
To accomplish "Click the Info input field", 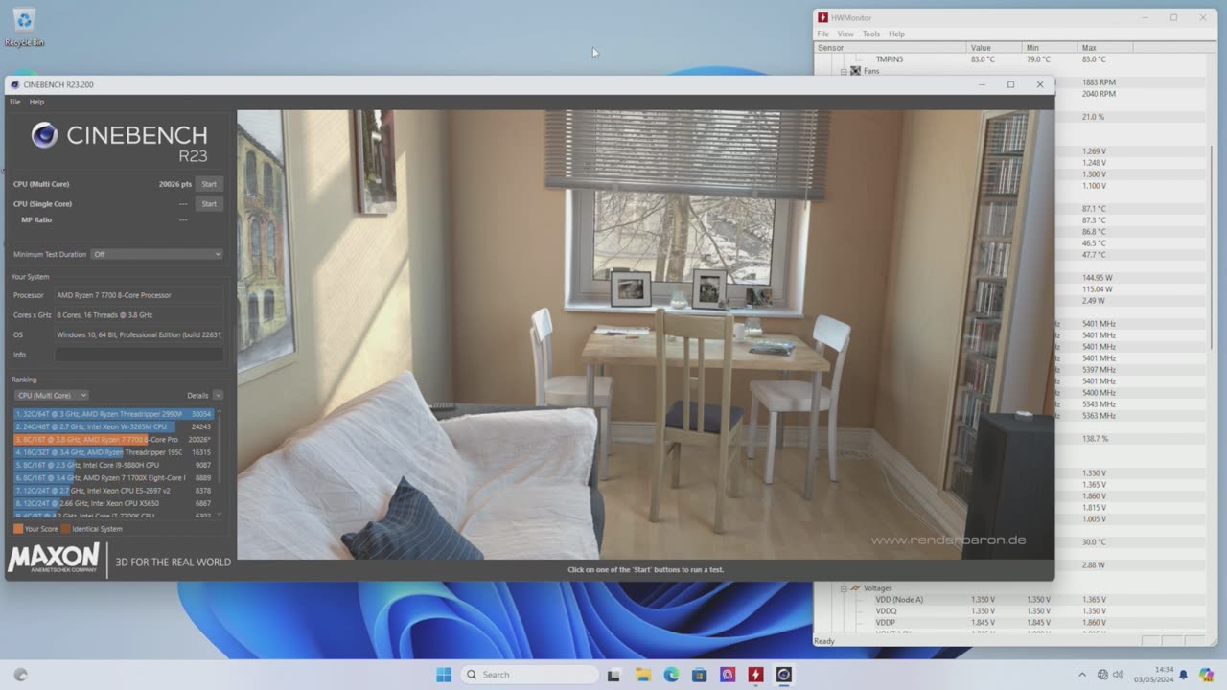I will 139,355.
